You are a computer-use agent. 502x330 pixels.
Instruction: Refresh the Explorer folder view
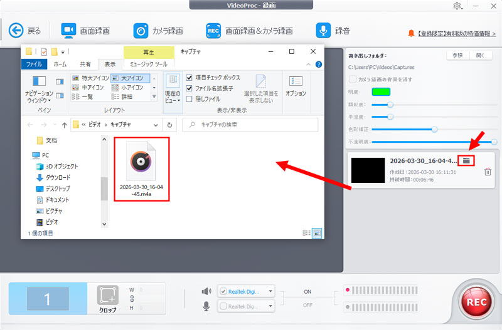(x=169, y=125)
